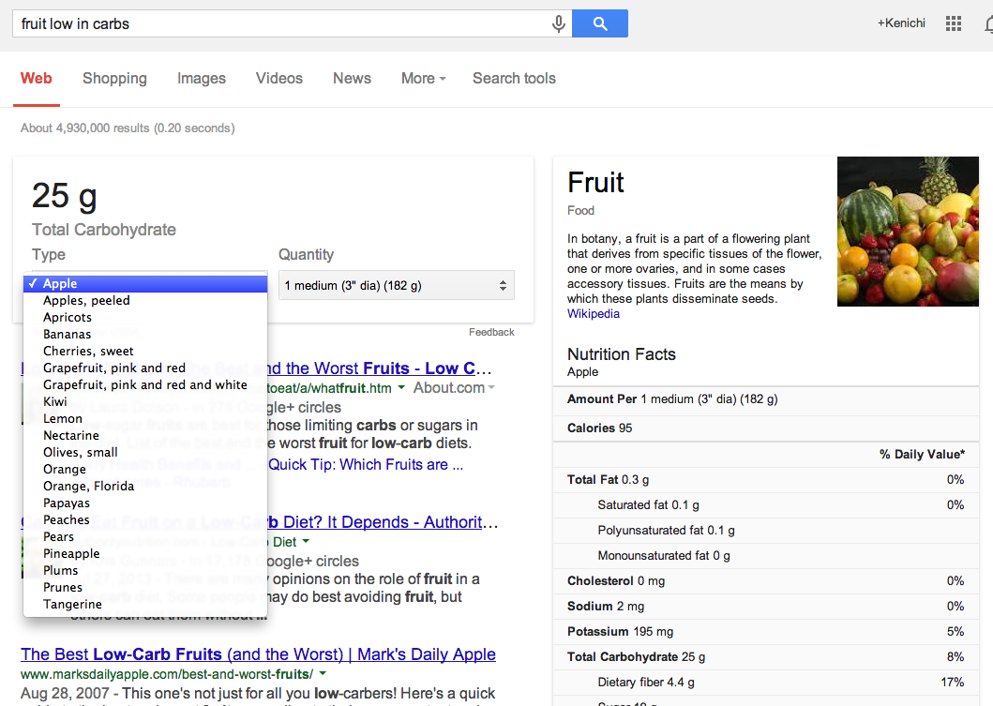Open the notifications bell icon
Viewport: 993px width, 706px height.
[988, 24]
